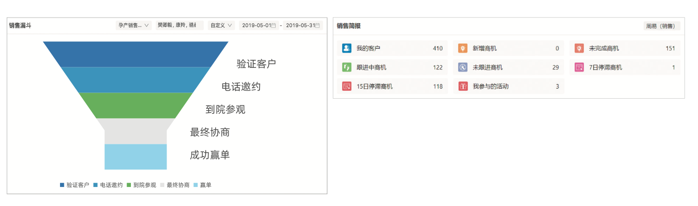Click the pink 7日停滞商机 calendar icon
The image size is (698, 206).
pos(579,67)
